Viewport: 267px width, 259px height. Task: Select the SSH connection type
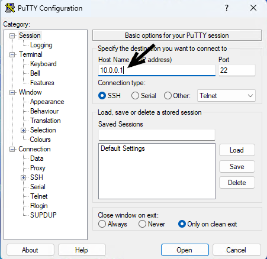(102, 96)
